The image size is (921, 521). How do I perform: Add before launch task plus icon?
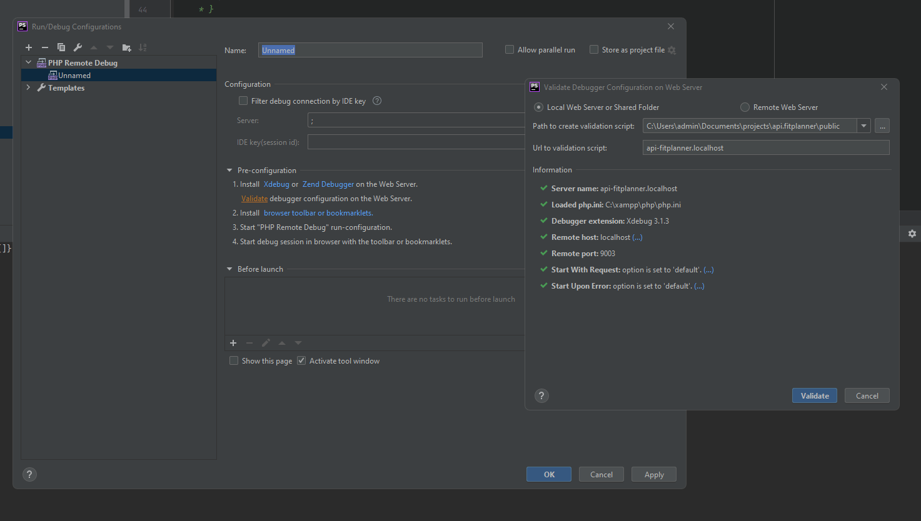[233, 343]
